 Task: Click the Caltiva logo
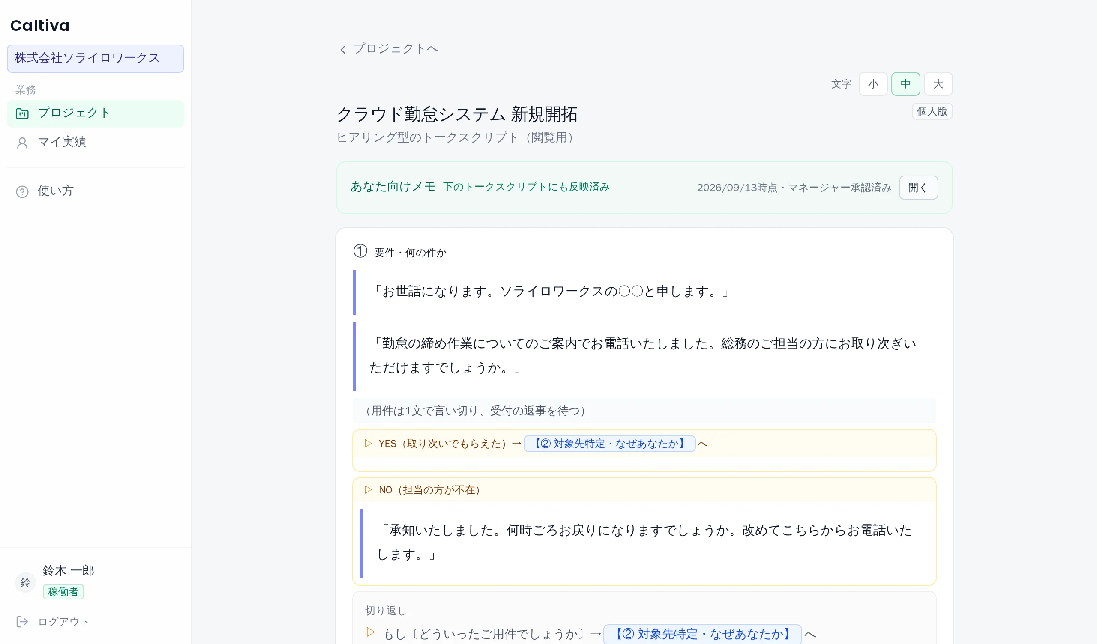39,26
